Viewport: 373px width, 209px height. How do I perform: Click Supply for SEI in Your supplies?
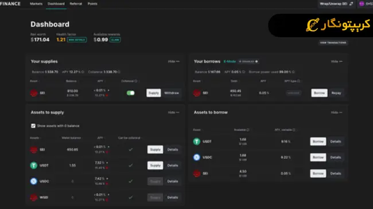point(154,93)
